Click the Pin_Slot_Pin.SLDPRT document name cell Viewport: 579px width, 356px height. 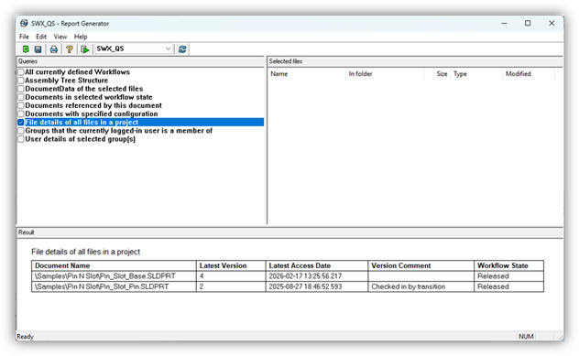coord(114,286)
